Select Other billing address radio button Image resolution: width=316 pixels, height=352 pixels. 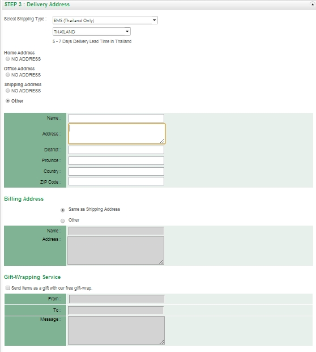[63, 221]
